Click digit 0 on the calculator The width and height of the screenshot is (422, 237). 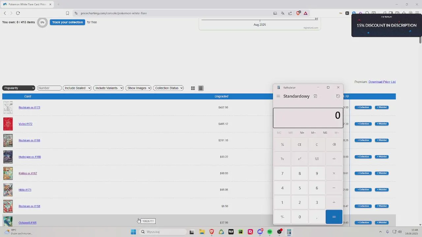click(x=300, y=217)
